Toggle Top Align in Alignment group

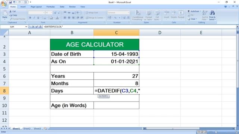65,13
